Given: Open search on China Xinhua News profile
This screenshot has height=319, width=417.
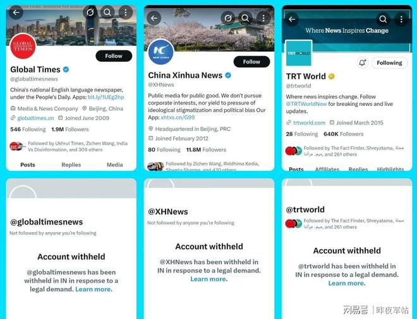Looking at the screenshot, I should coord(245,18).
